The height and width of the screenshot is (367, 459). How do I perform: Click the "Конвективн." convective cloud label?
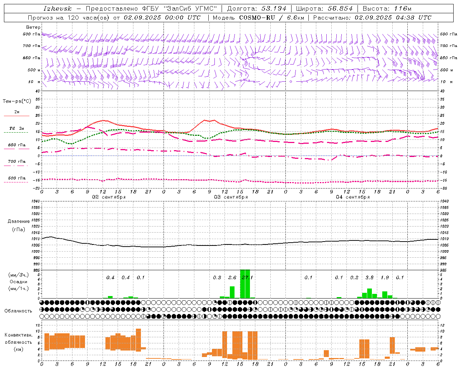click(19, 335)
